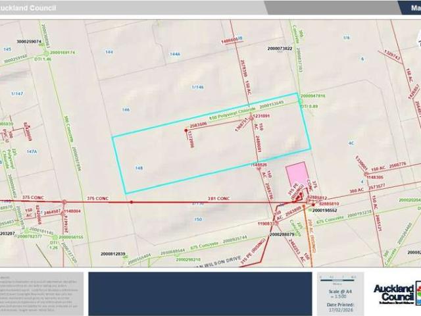The image size is (421, 316).
Task: Click green asset ID 2000169174
Action: point(62,53)
